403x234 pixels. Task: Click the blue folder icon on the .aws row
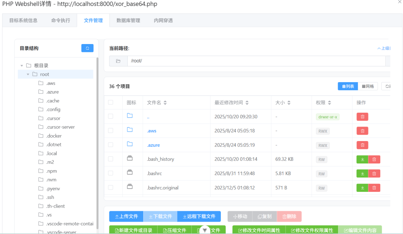click(129, 131)
